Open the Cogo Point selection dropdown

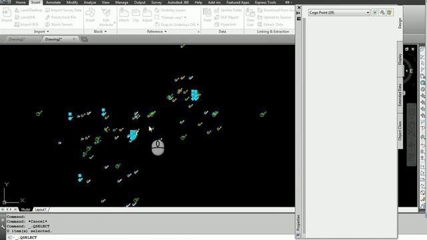coord(339,13)
